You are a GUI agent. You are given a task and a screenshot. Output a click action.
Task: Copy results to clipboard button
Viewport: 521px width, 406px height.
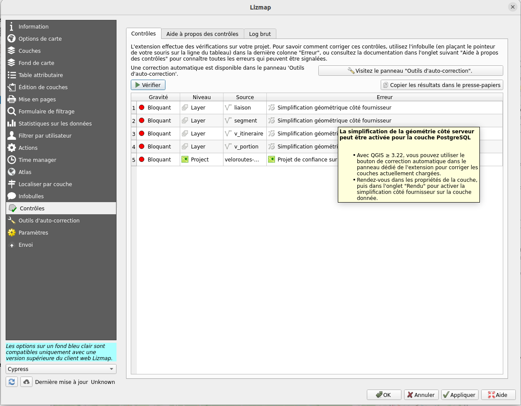pyautogui.click(x=442, y=85)
